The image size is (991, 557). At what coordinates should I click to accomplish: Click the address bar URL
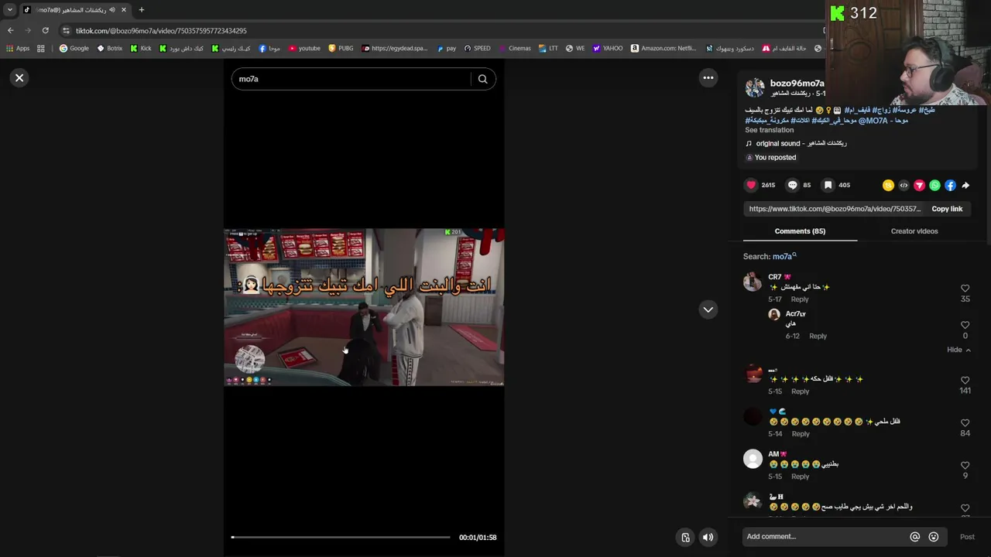point(161,31)
